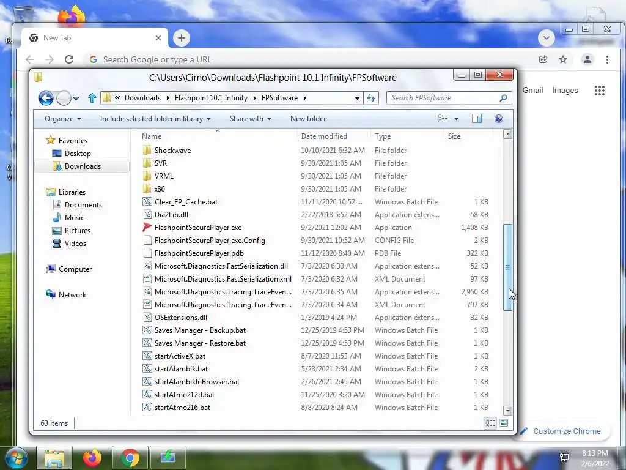Viewport: 626px width, 470px height.
Task: Click the installer taskbar icon with green arrow
Action: coord(168,458)
